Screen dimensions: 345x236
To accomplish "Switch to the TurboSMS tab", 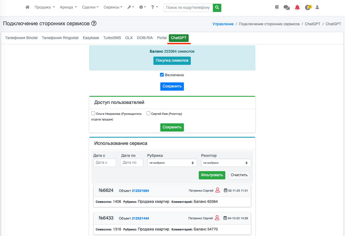I will pyautogui.click(x=112, y=38).
